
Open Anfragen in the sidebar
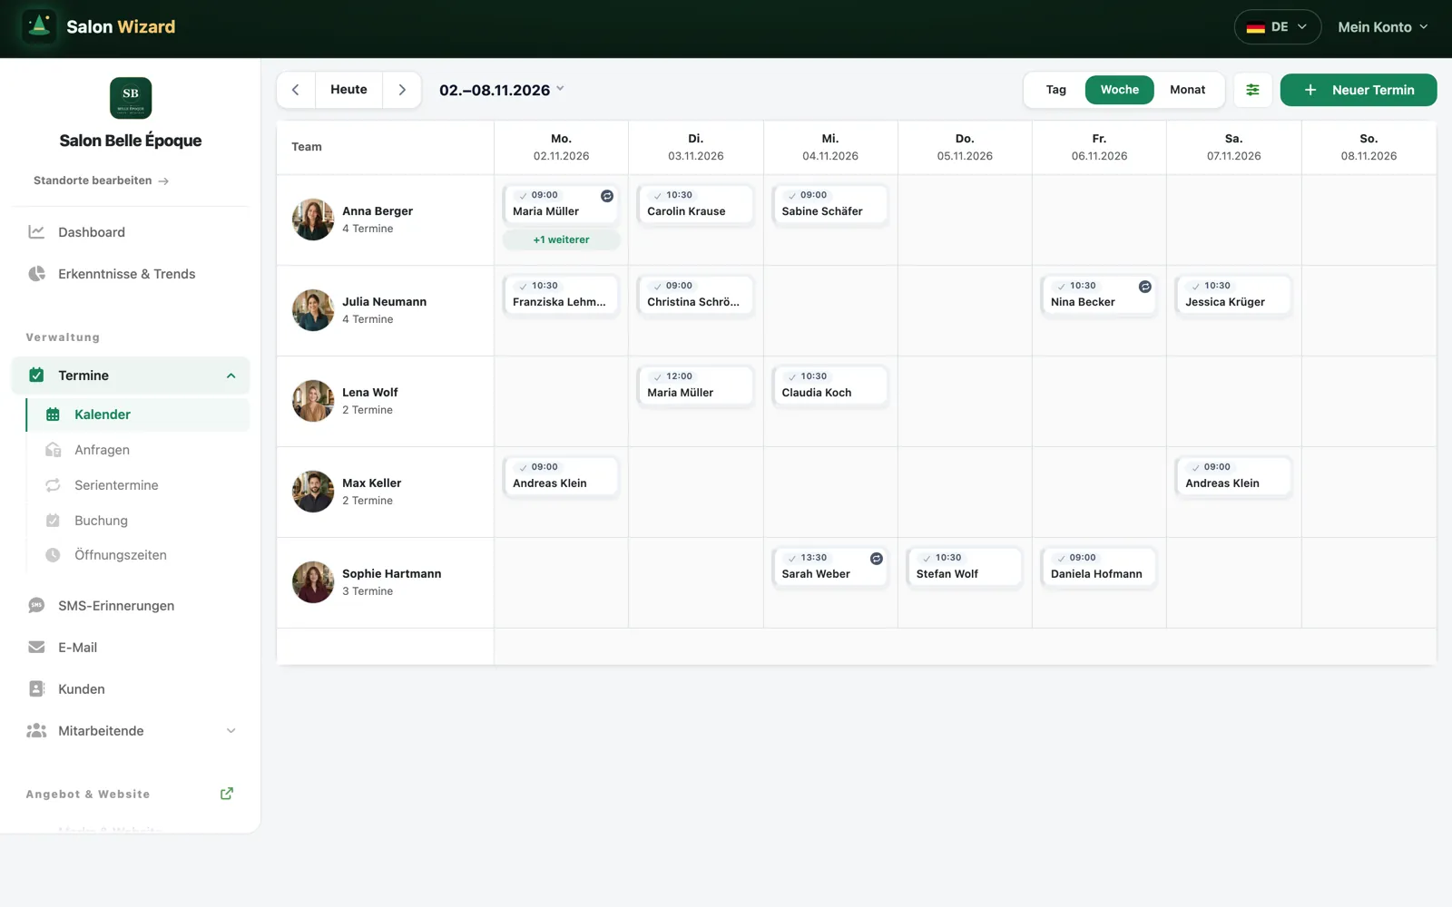pos(138,450)
